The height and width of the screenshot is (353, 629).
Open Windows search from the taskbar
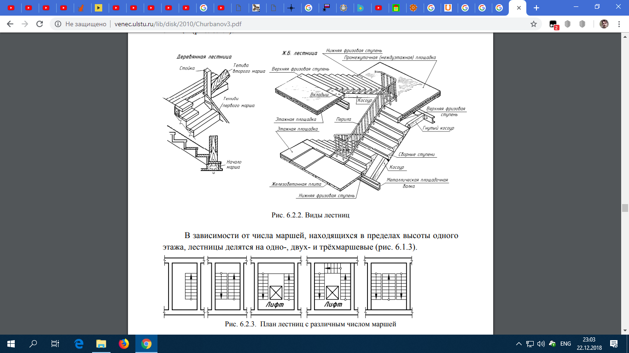(33, 343)
